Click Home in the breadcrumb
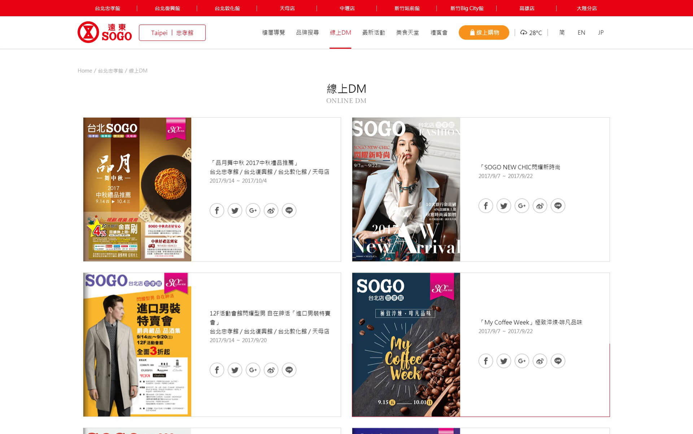693x434 pixels. tap(85, 71)
